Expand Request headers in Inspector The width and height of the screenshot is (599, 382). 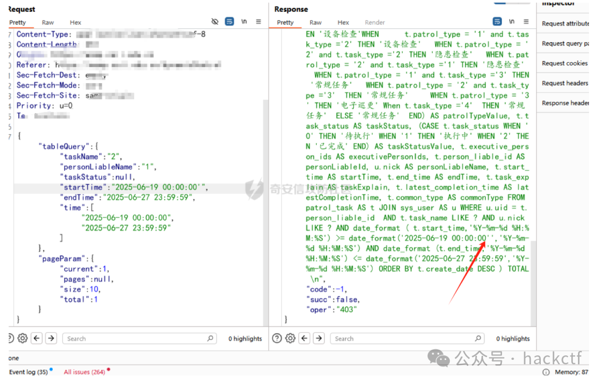click(565, 83)
